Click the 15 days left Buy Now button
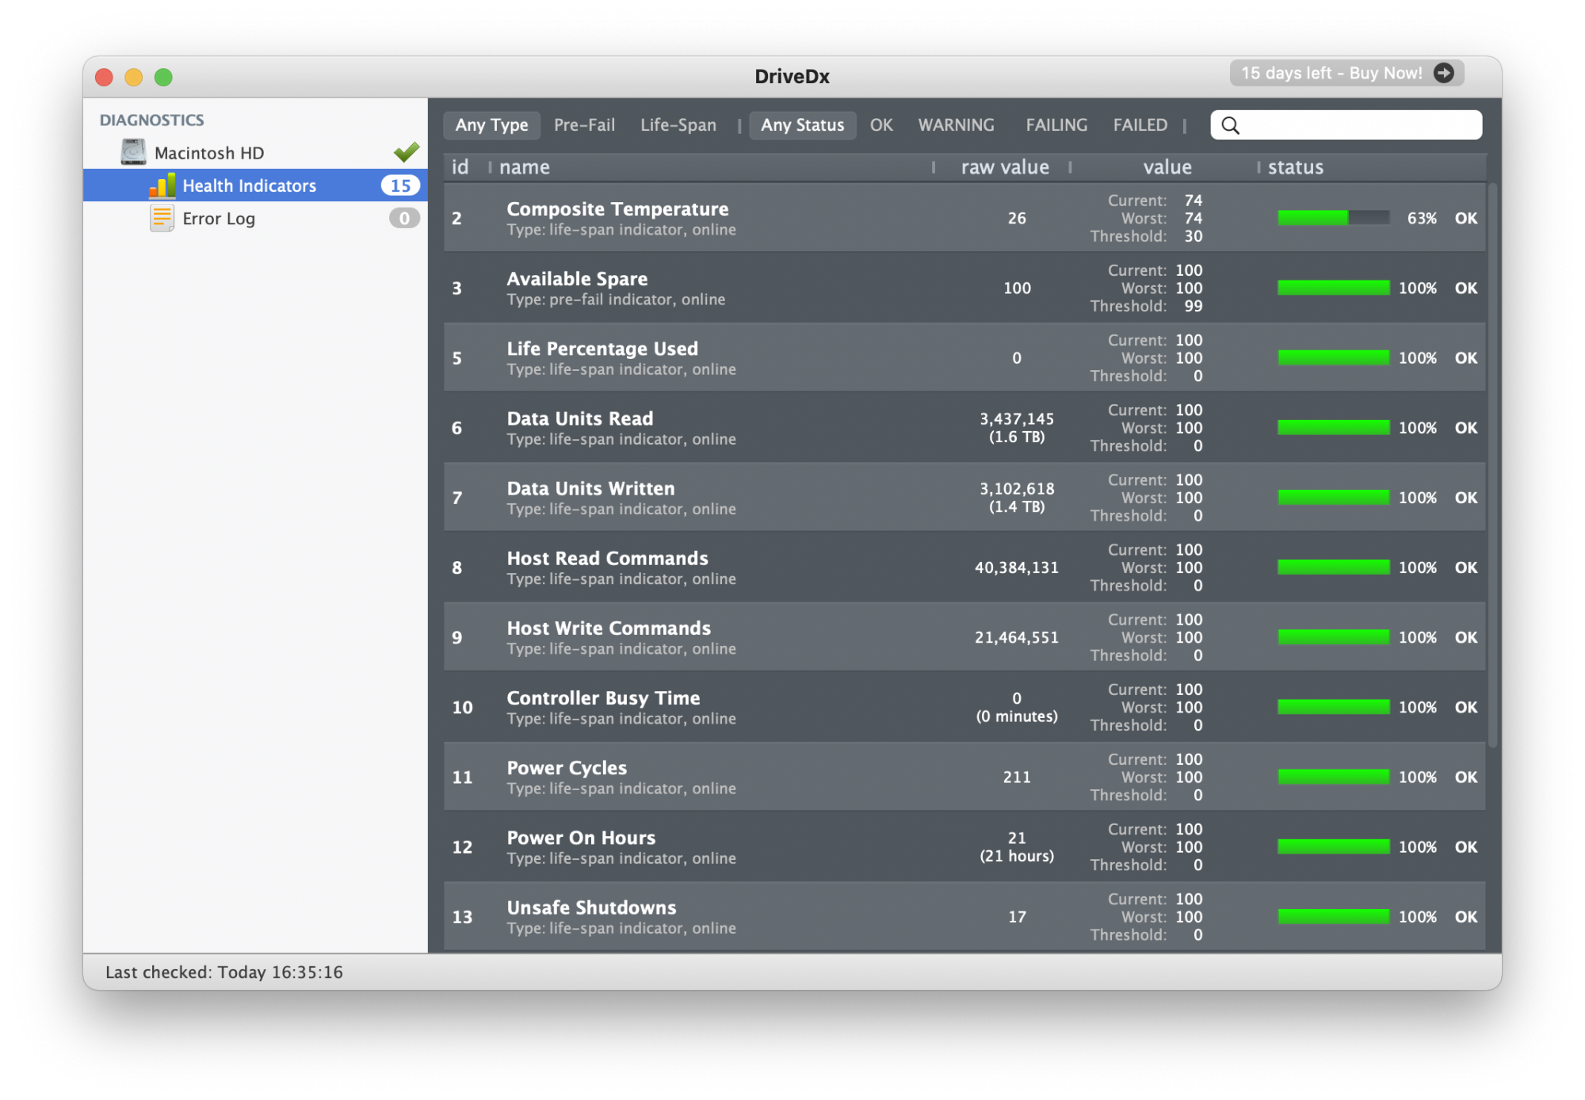The image size is (1585, 1100). click(x=1331, y=73)
